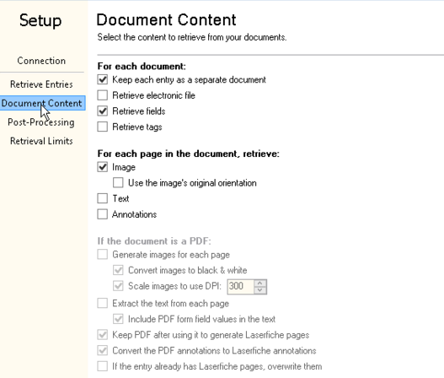
Task: Uncheck Keep each entry as separate document
Action: [x=103, y=79]
